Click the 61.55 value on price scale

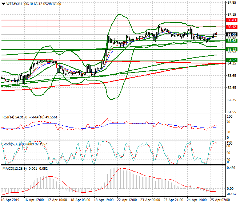click(x=232, y=112)
